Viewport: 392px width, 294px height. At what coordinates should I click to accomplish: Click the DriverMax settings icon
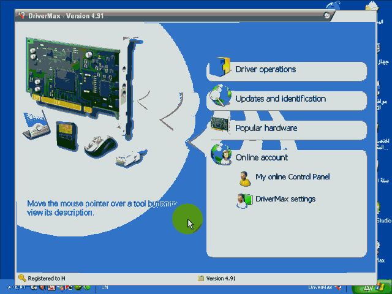pyautogui.click(x=244, y=201)
